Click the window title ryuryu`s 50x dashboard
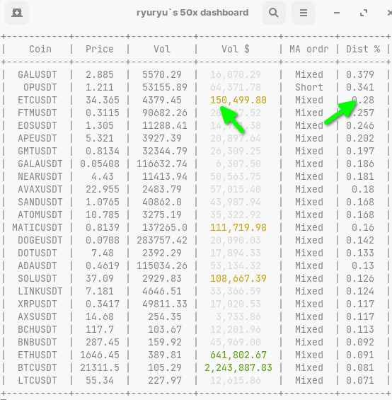392x400 pixels. point(192,13)
